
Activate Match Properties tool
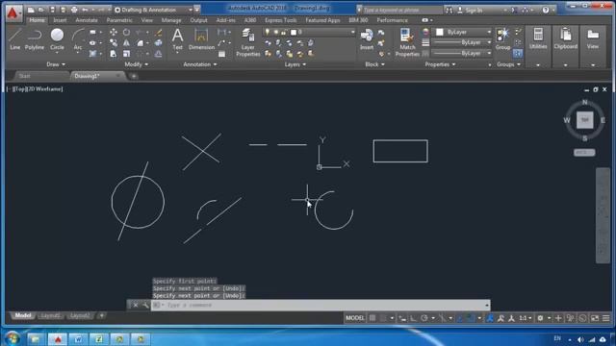pos(407,42)
